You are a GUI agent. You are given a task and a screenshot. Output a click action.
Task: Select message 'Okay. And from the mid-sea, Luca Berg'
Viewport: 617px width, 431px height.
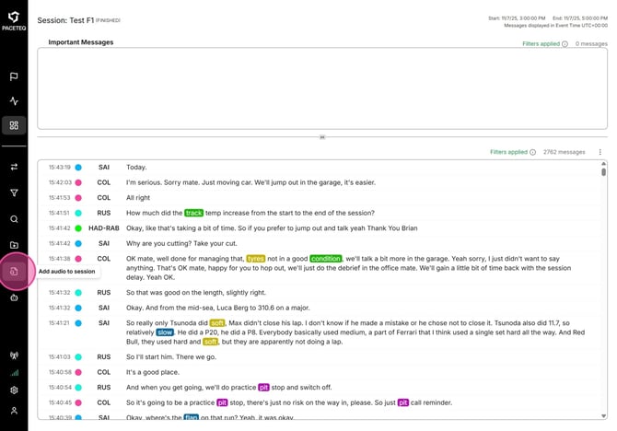217,308
